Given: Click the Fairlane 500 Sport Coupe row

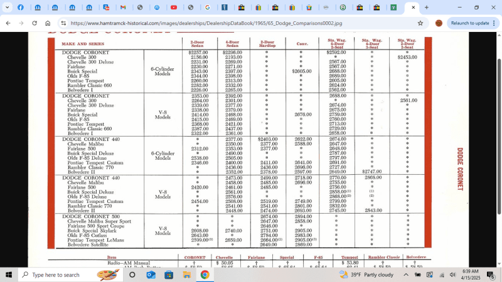Looking at the screenshot, I should [x=96, y=226].
